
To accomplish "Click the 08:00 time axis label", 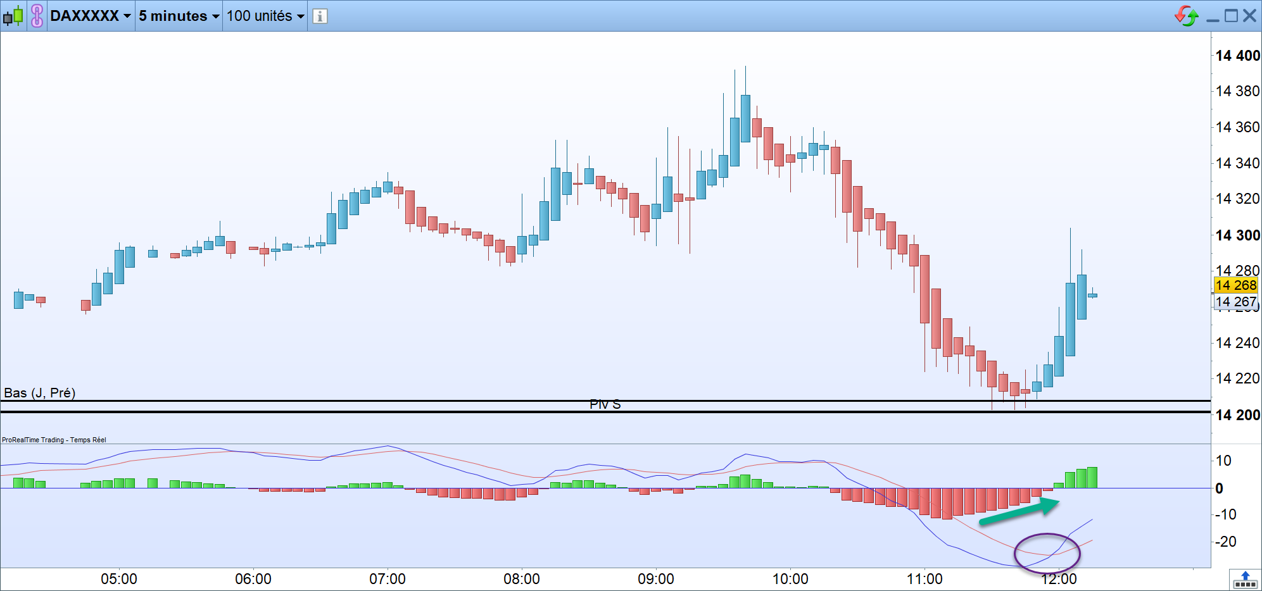I will pos(522,579).
